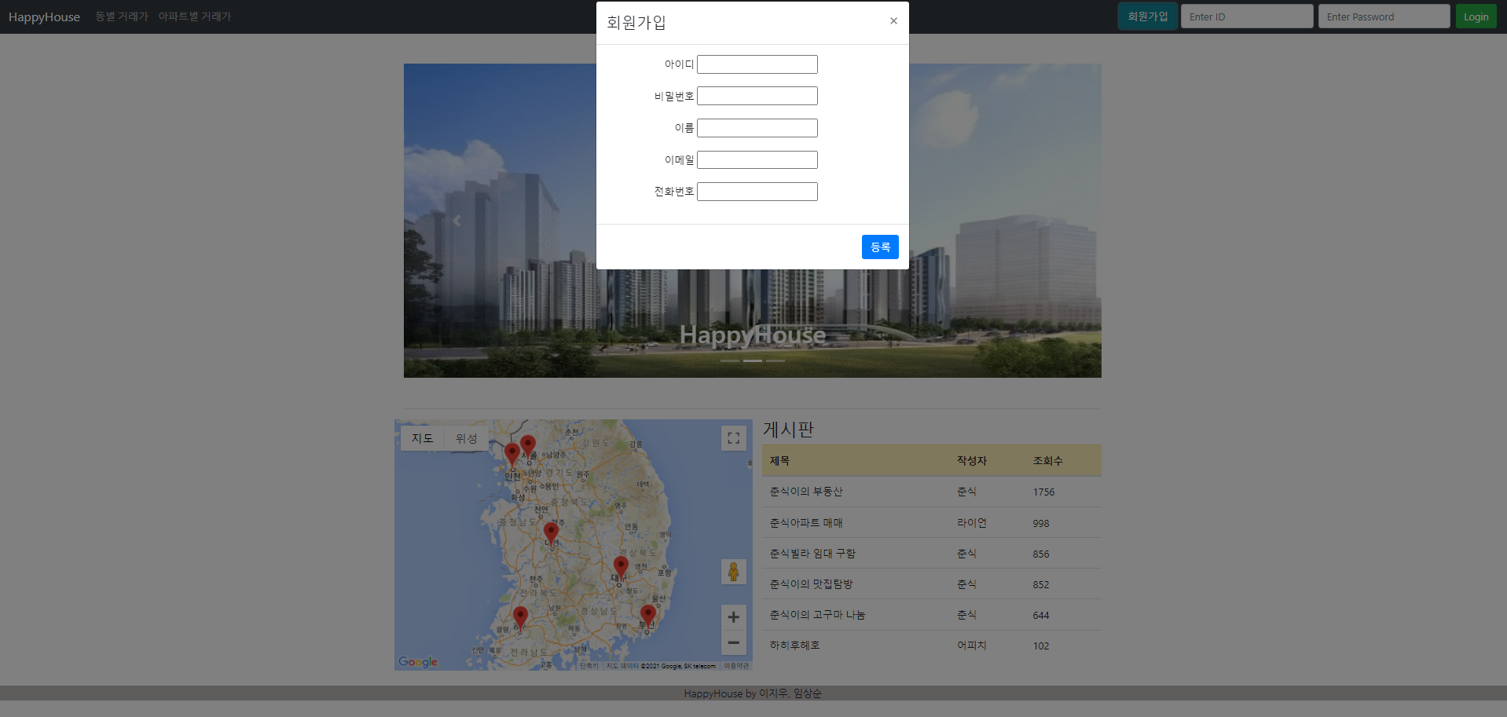Click the 작성자 column header

(971, 461)
